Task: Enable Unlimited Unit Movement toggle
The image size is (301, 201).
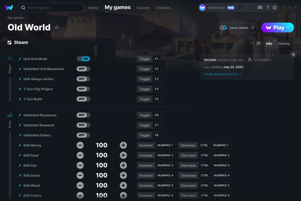Action: 83,69
